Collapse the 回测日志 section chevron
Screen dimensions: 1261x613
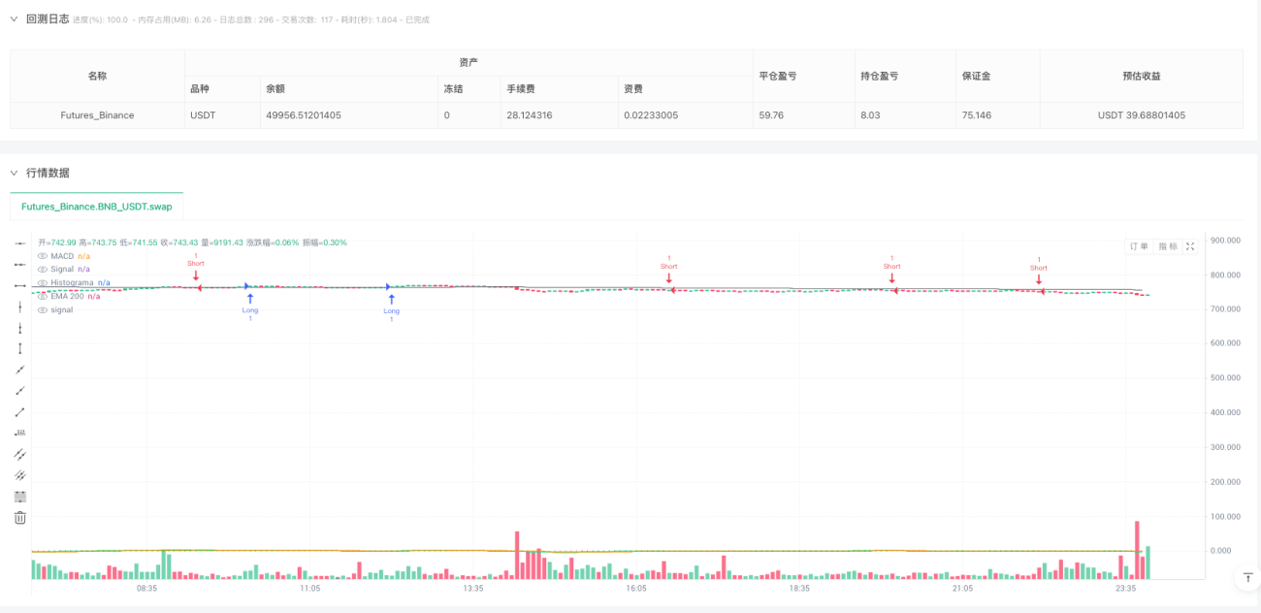click(x=14, y=18)
